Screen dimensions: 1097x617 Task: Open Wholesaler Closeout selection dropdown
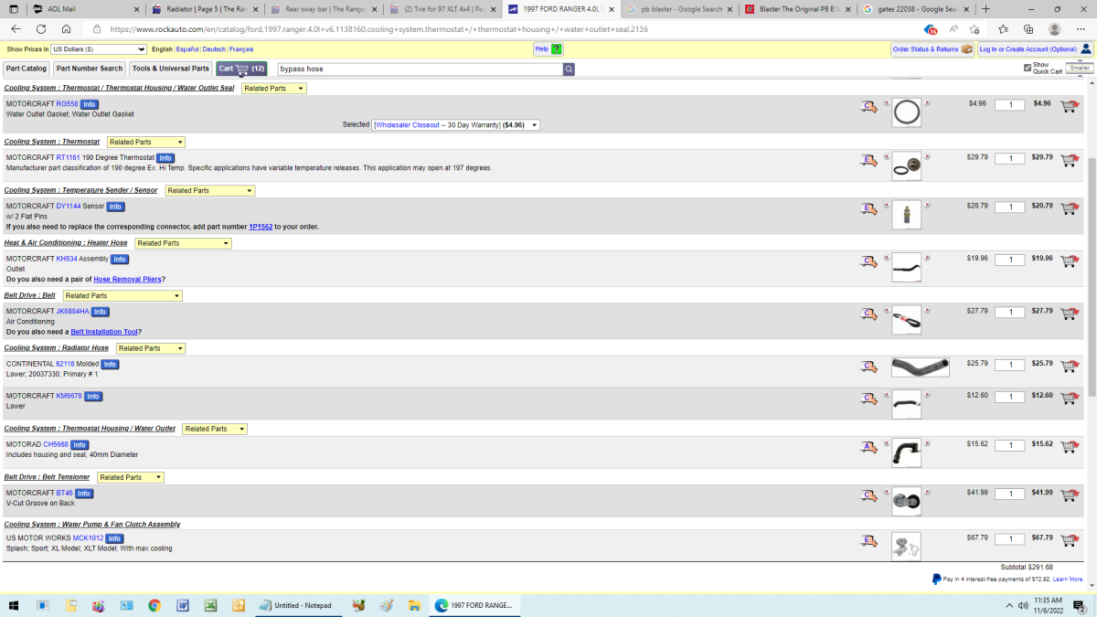click(456, 125)
